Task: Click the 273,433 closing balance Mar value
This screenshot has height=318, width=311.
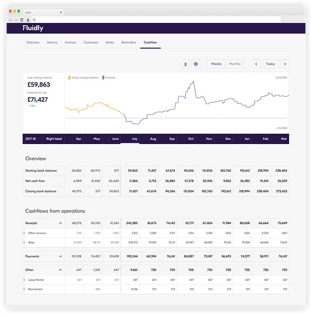Action: tap(282, 191)
